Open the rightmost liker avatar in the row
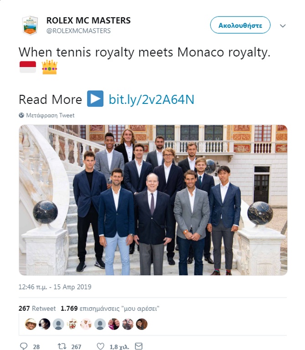This screenshot has height=350, width=305. tap(141, 324)
